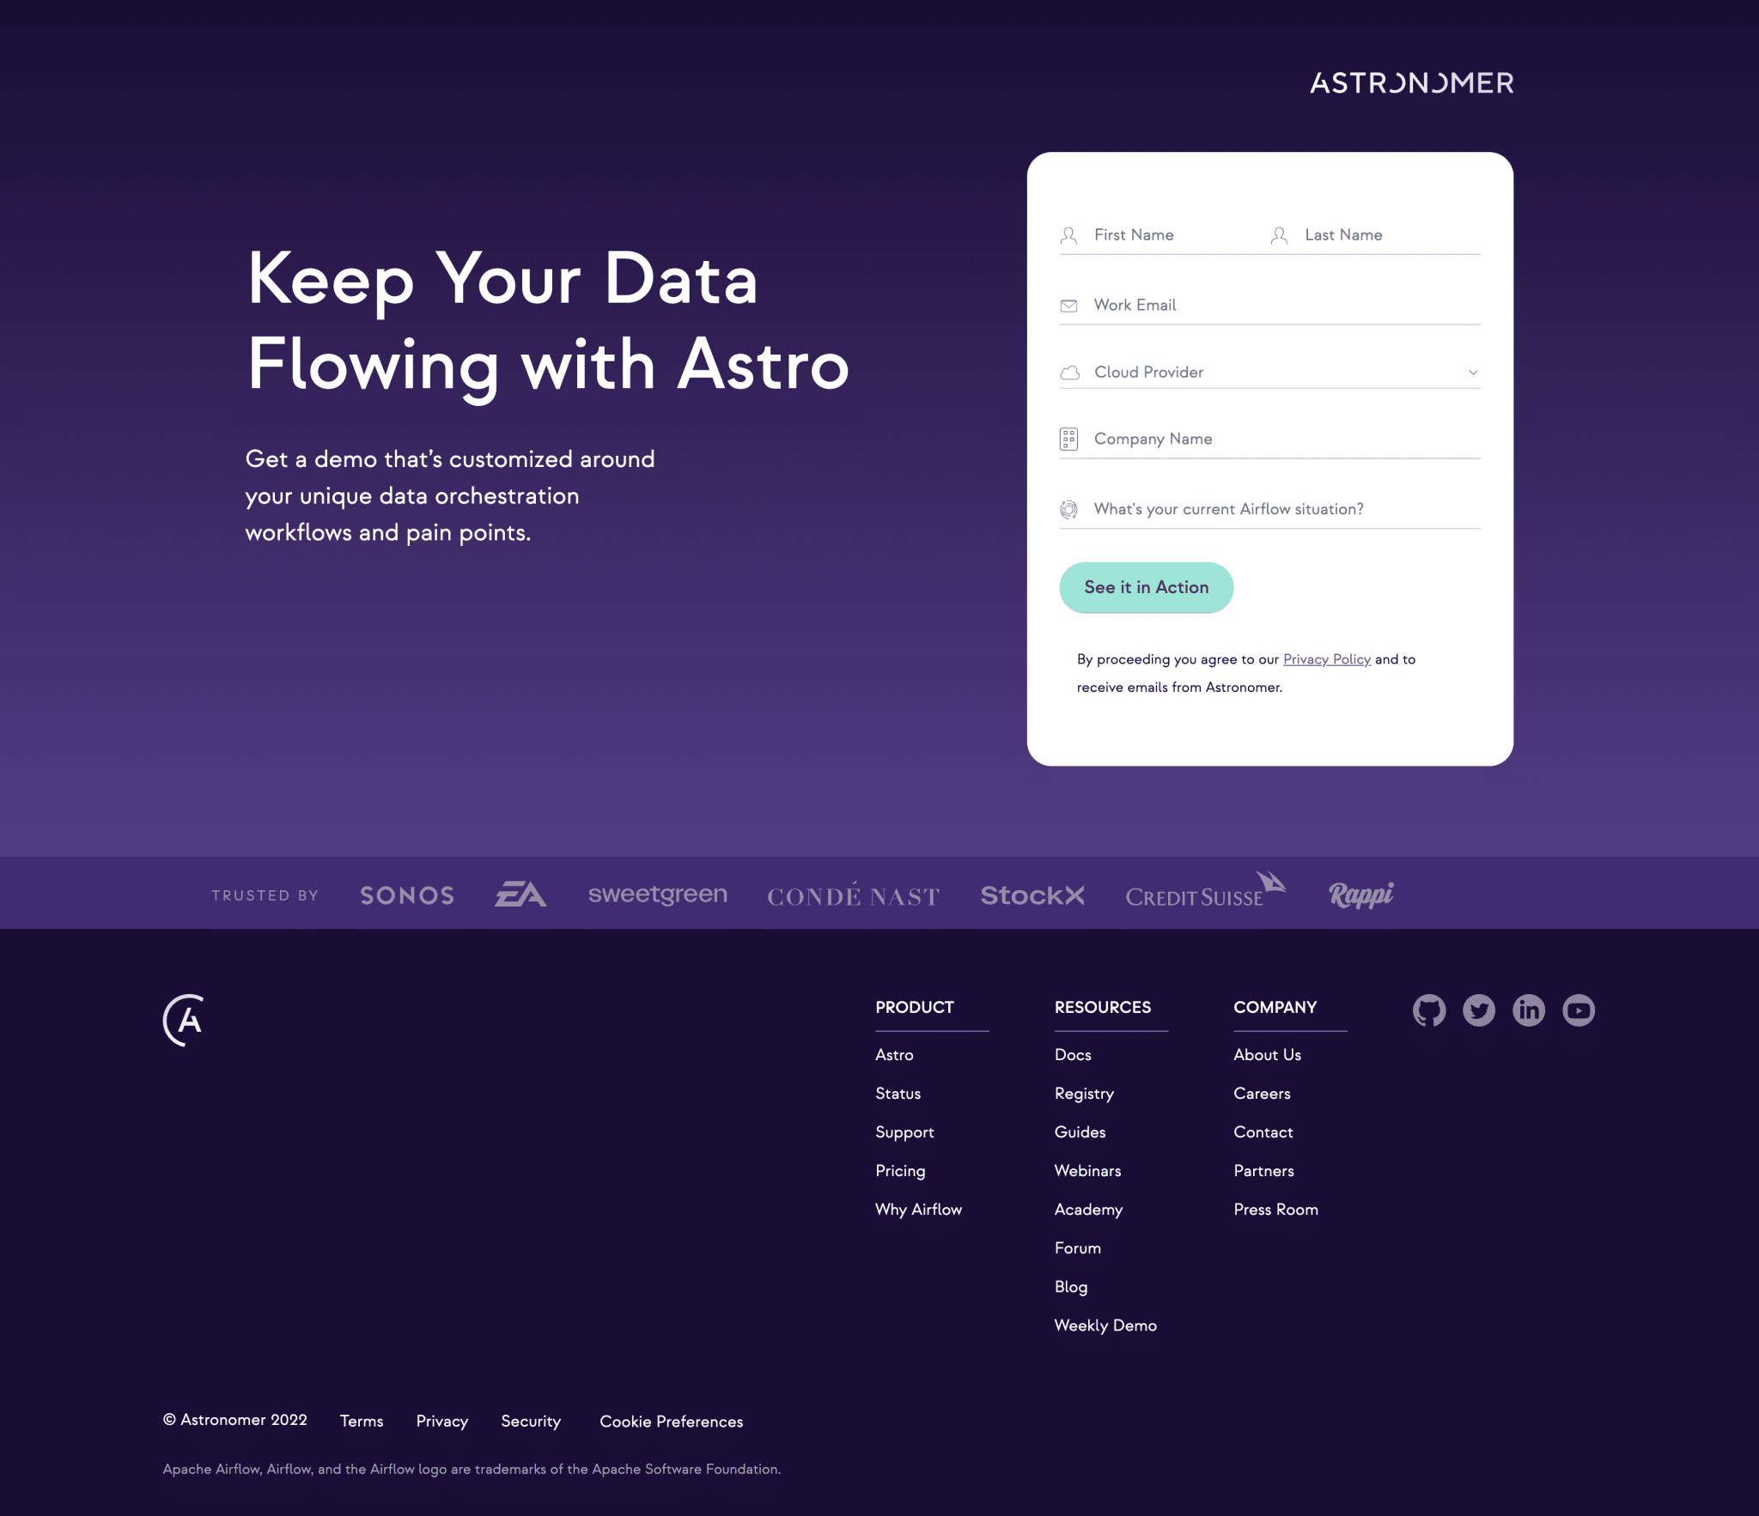1759x1516 pixels.
Task: Click the envelope icon next to Work Email
Action: click(x=1071, y=305)
